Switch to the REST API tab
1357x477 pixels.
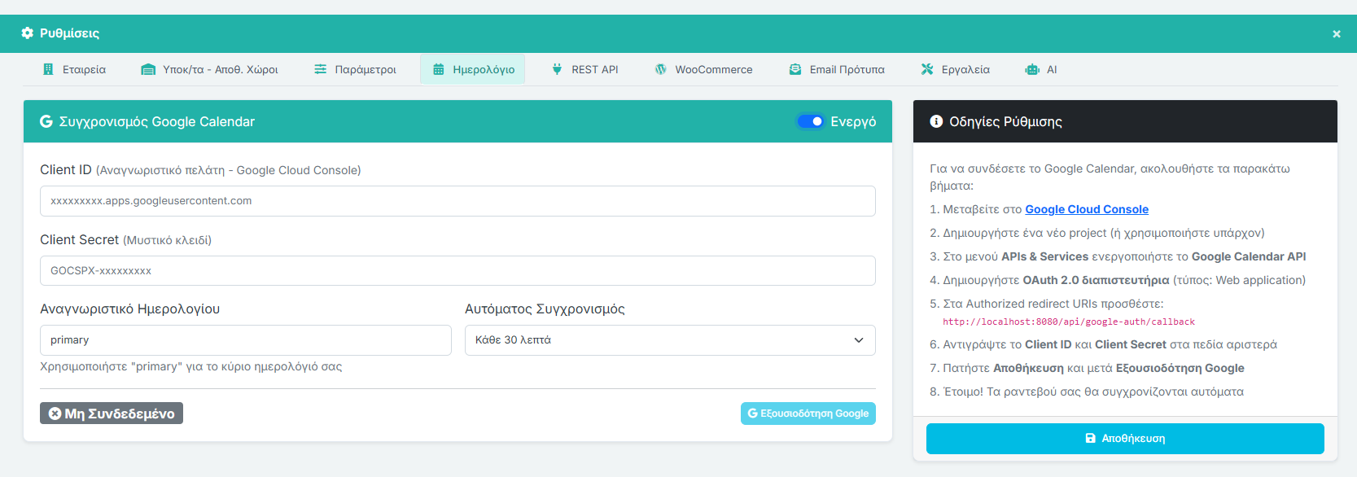click(x=585, y=69)
